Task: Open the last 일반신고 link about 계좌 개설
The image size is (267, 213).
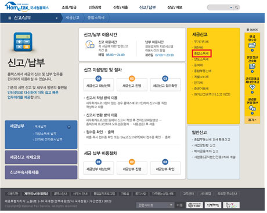Action: click(215, 157)
